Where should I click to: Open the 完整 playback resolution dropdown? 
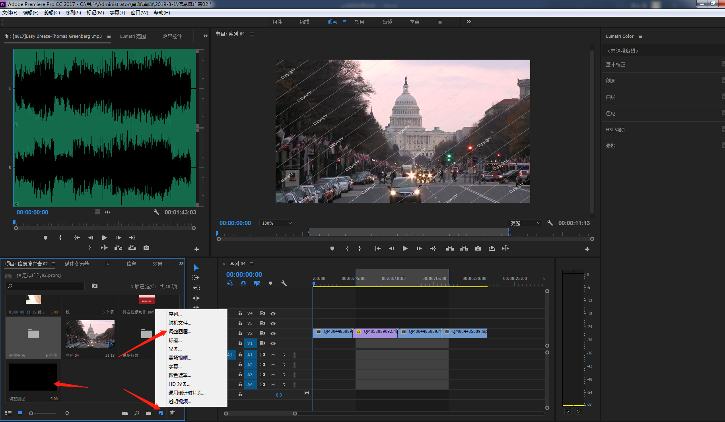pyautogui.click(x=525, y=223)
